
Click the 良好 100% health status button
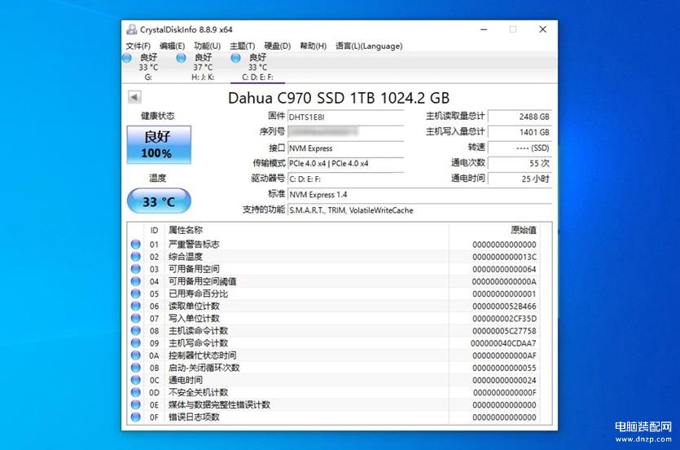coord(159,145)
